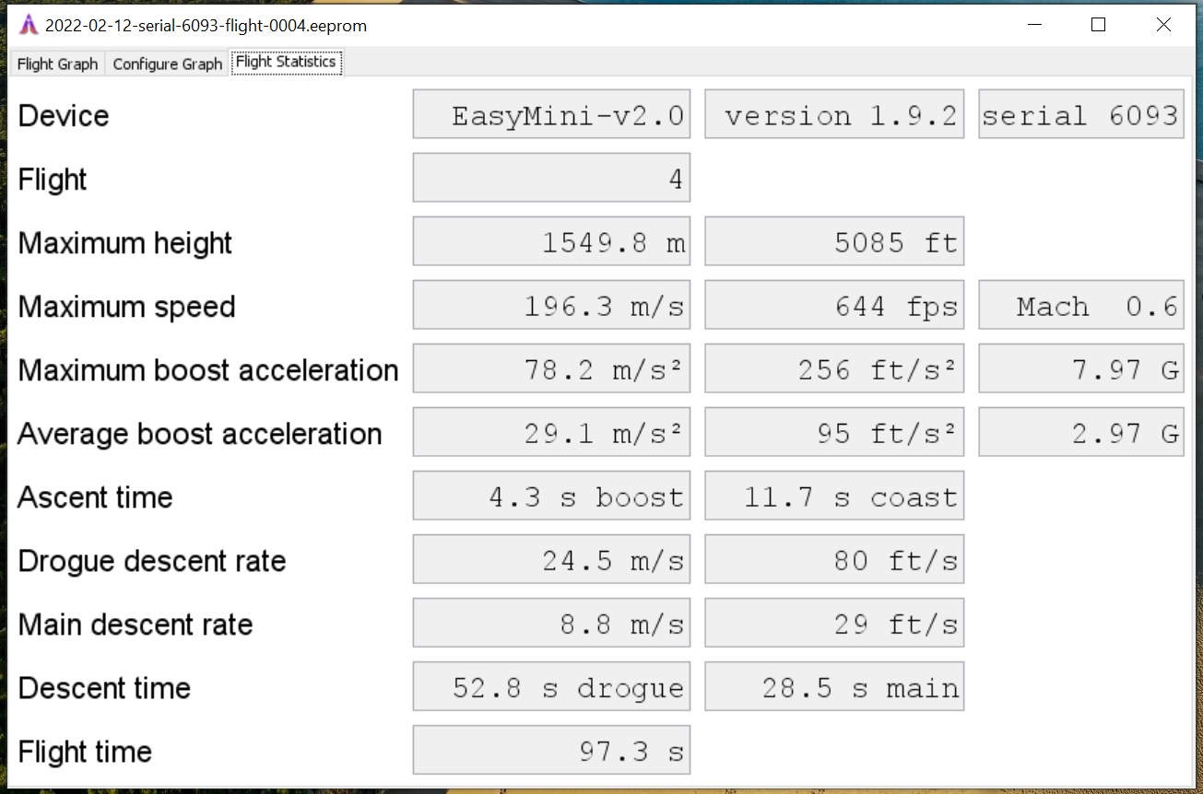Click the version 1.9.2 field
Viewport: 1203px width, 794px height.
pos(833,115)
